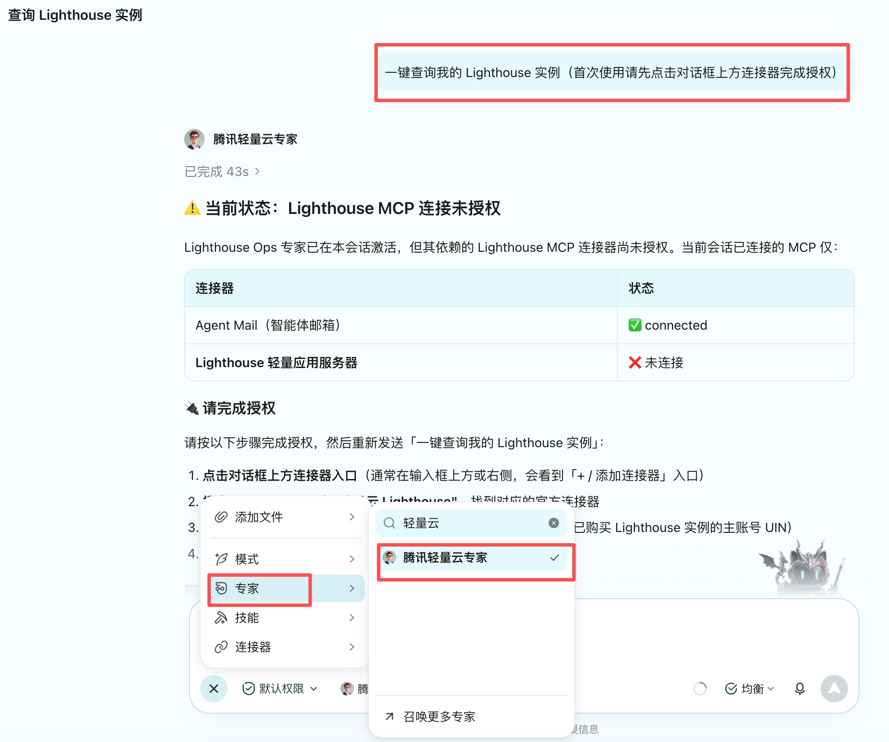
Task: Expand the 已完成 43s details
Action: pos(222,172)
